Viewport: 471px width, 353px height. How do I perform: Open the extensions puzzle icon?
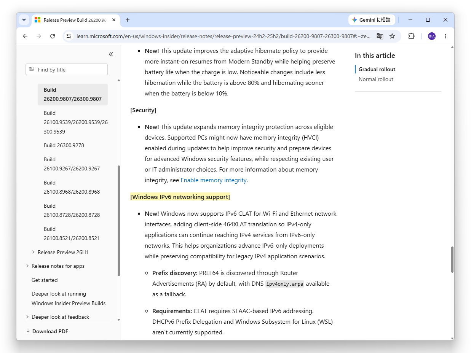411,36
